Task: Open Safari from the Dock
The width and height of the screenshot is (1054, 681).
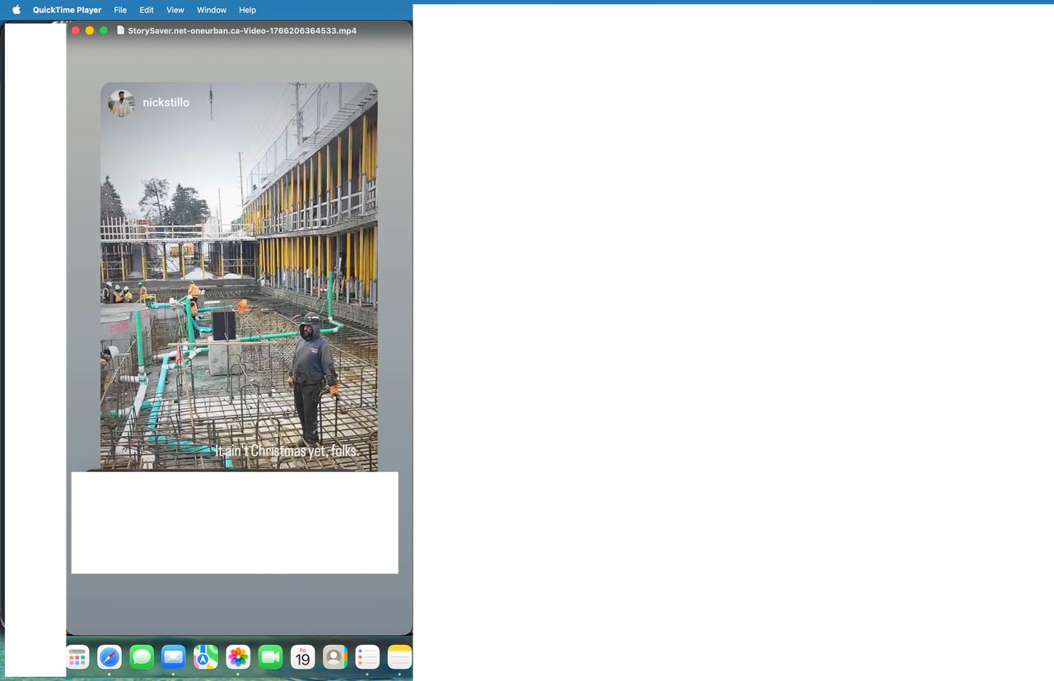Action: coord(110,657)
